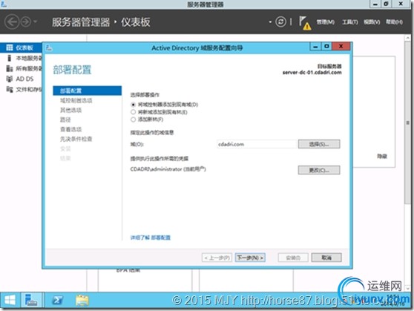Click the 上一步(P) button
Viewport: 414px width, 311px height.
tap(217, 258)
